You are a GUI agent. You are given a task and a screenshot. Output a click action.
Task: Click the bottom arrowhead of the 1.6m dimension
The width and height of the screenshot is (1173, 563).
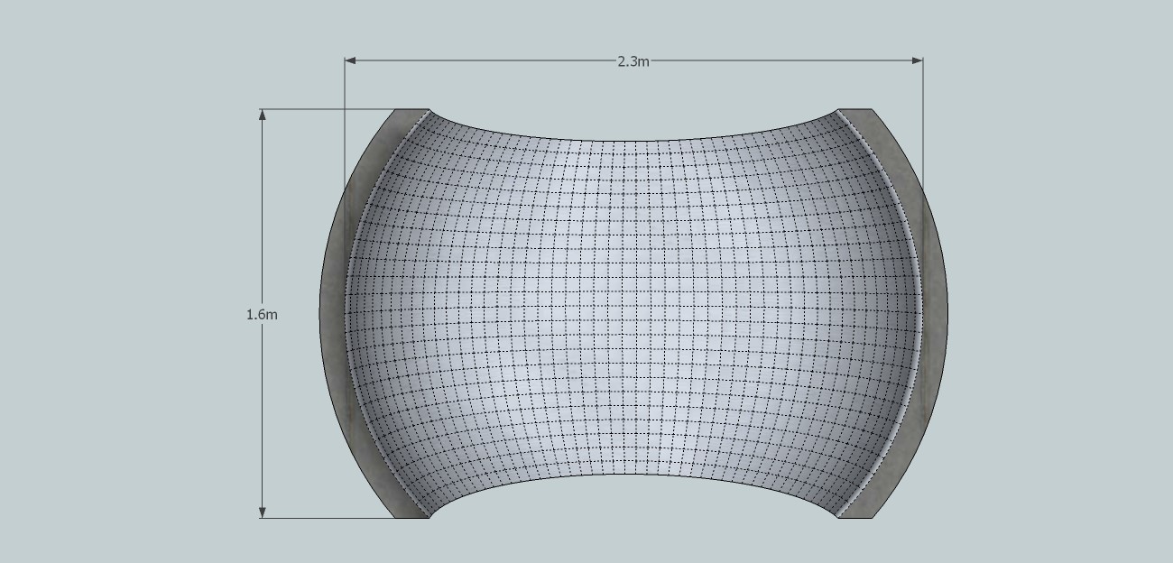tap(263, 512)
